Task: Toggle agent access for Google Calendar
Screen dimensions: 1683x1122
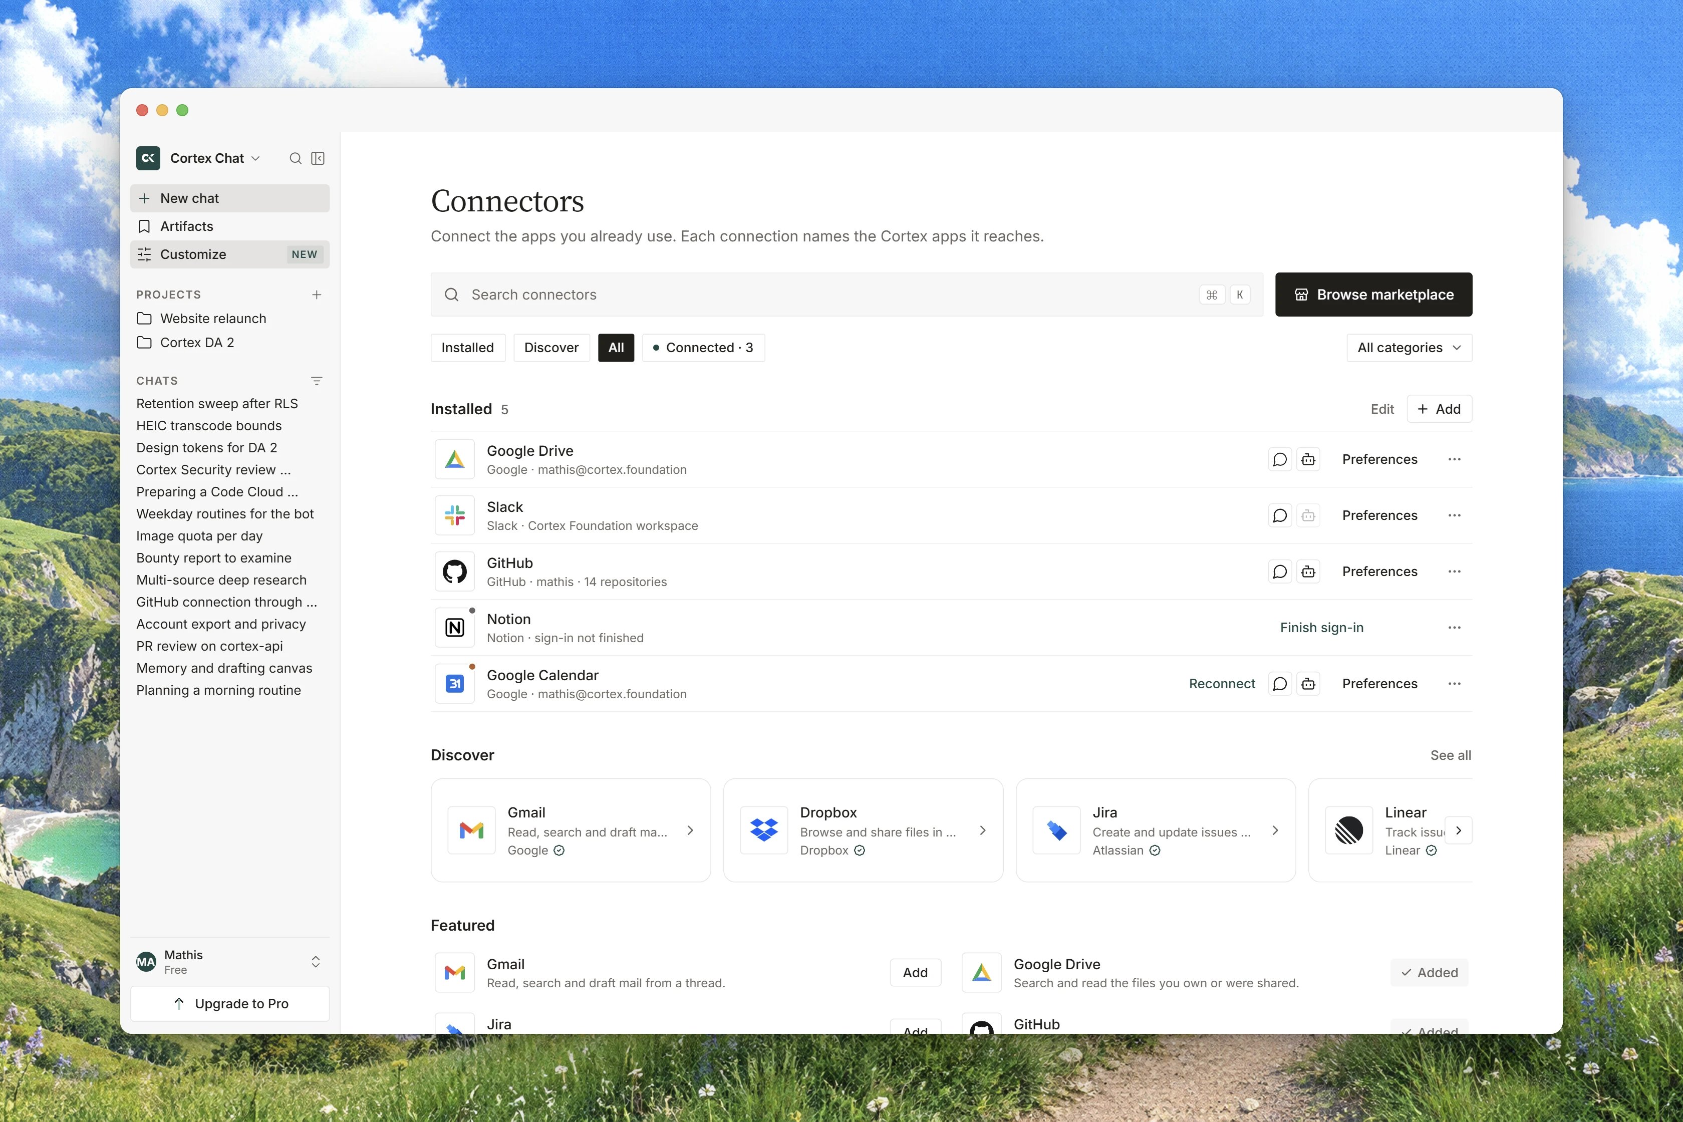Action: click(x=1308, y=684)
